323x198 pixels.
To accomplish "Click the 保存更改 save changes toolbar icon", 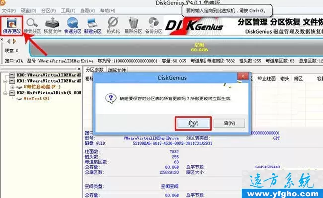I will coord(12,26).
